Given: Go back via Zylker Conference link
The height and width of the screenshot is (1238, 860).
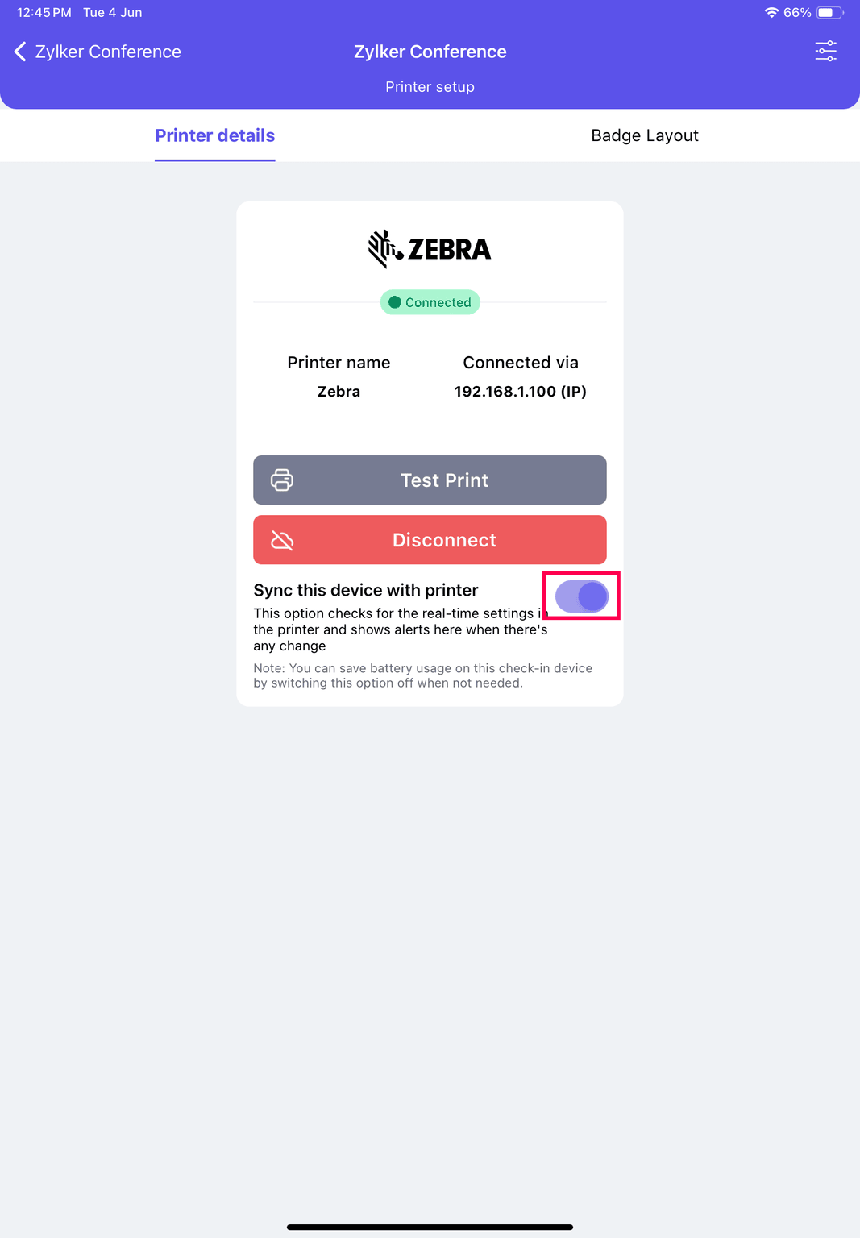Looking at the screenshot, I should coord(108,52).
